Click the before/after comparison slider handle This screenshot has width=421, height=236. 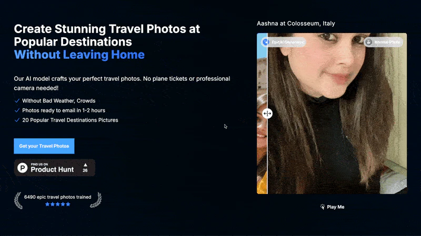tap(267, 113)
